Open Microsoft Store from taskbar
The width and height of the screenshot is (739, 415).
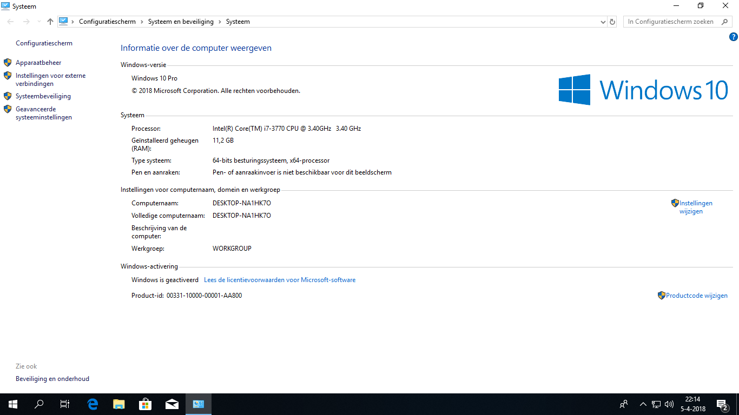click(146, 404)
